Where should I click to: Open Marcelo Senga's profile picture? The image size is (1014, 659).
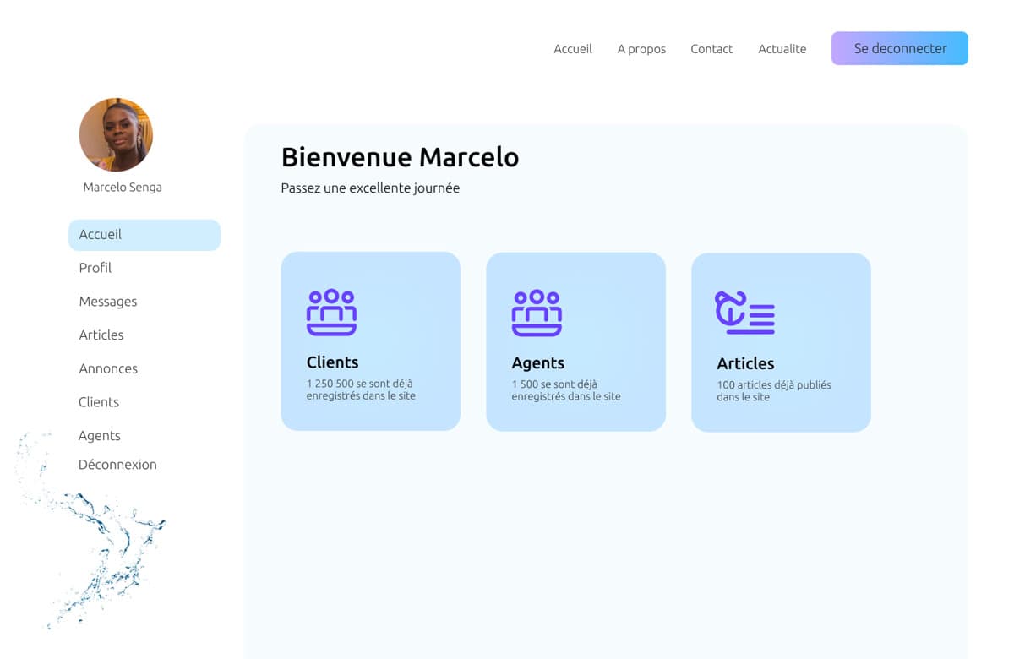click(116, 135)
